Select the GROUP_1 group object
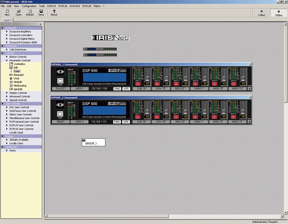The width and height of the screenshot is (288, 224). (x=93, y=142)
